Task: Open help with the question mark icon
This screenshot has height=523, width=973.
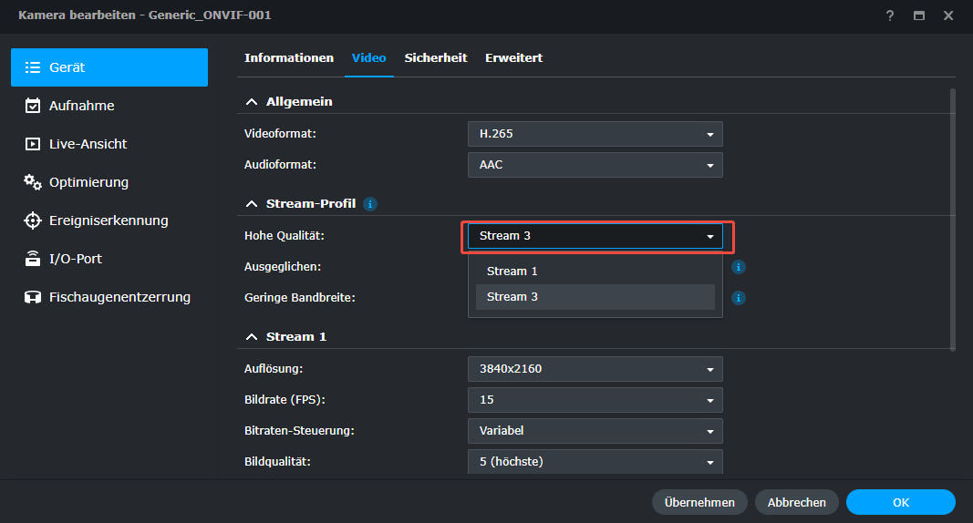Action: click(x=890, y=15)
